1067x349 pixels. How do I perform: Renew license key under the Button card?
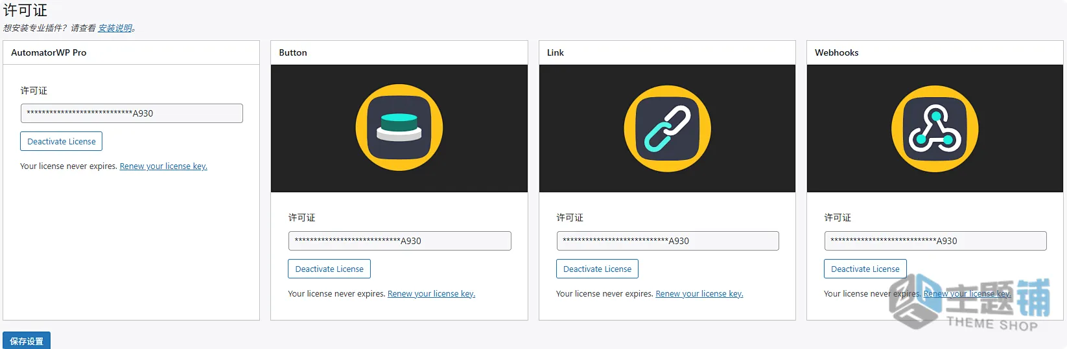(x=431, y=294)
